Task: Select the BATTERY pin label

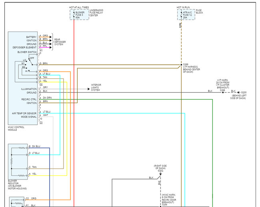Action: pyautogui.click(x=31, y=37)
